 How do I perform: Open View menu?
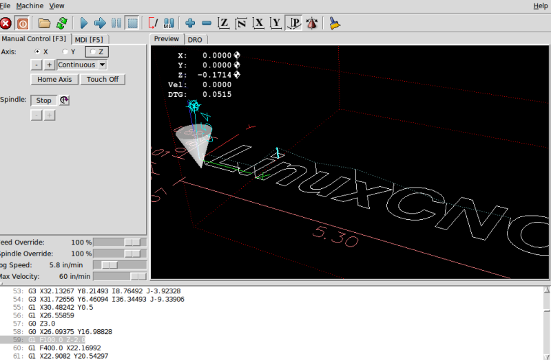pos(56,6)
